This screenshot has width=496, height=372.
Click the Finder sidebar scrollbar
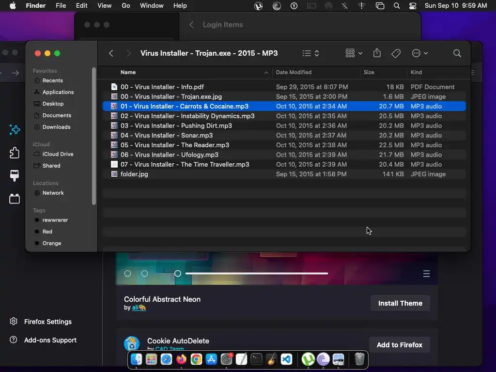coord(93,136)
